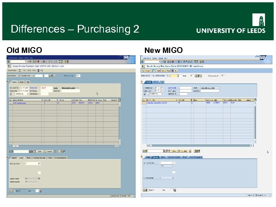Click the Post button in New MIGO
This screenshot has height=207, width=276.
pos(168,71)
